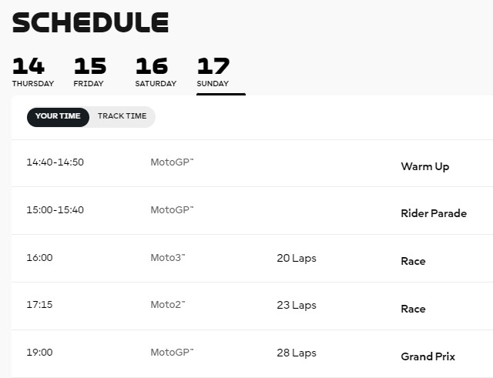Click the Moto3 Race session label
Viewport: 493px width, 378px height.
tap(413, 262)
